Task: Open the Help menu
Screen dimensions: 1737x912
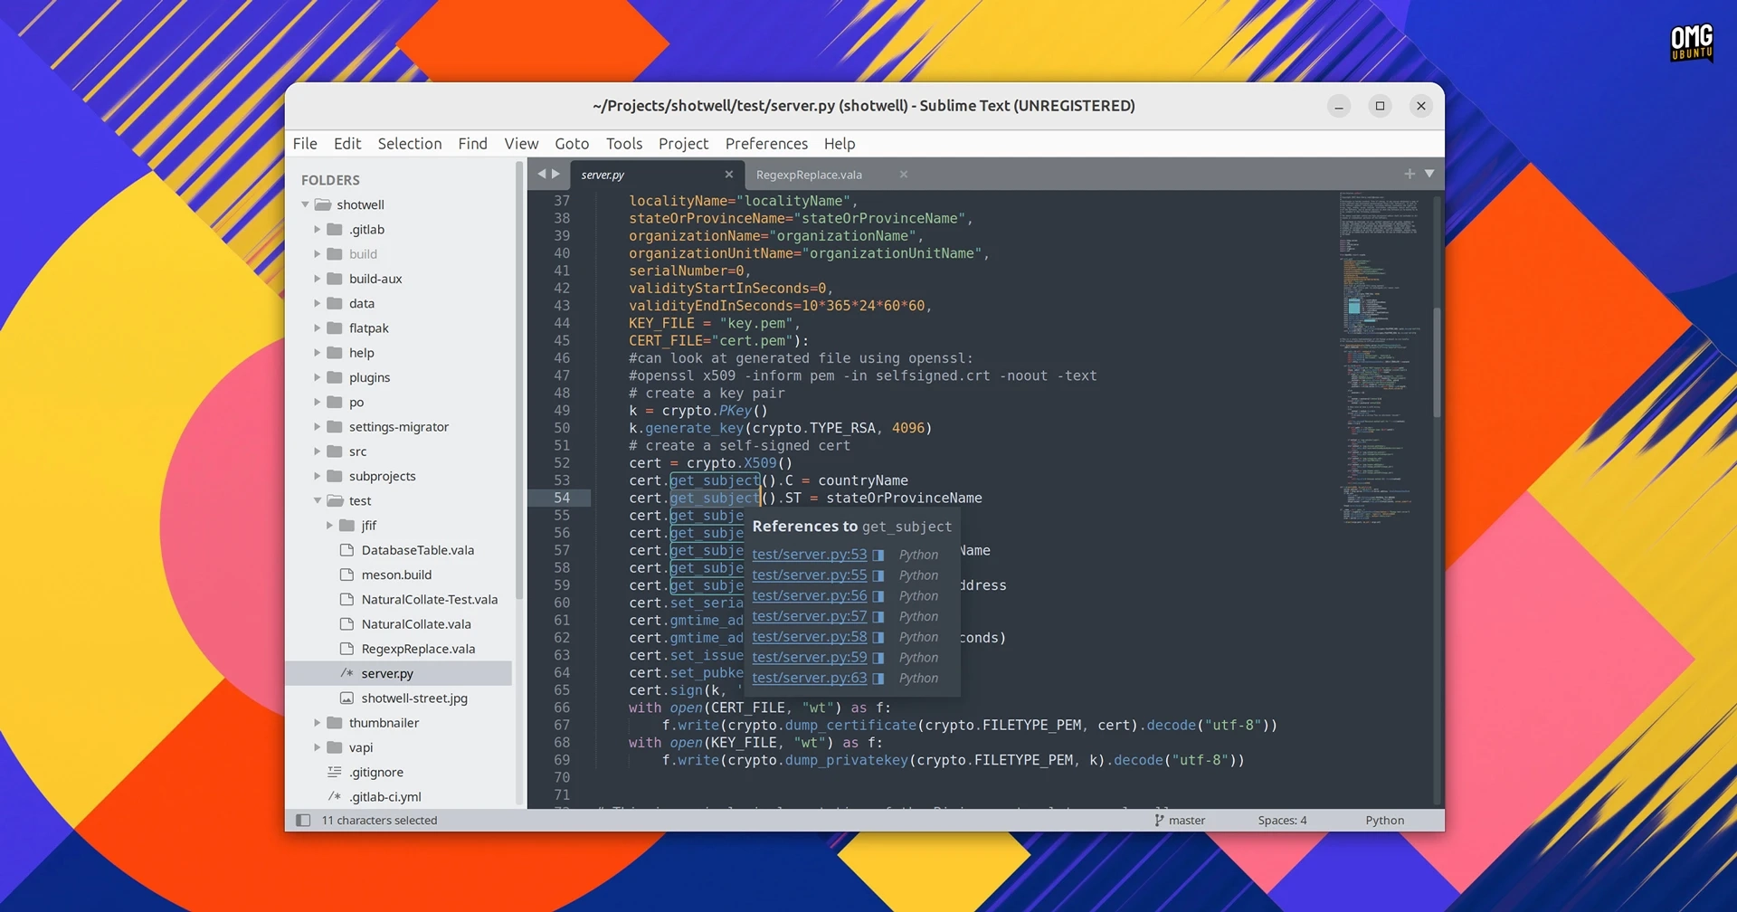Action: 840,144
